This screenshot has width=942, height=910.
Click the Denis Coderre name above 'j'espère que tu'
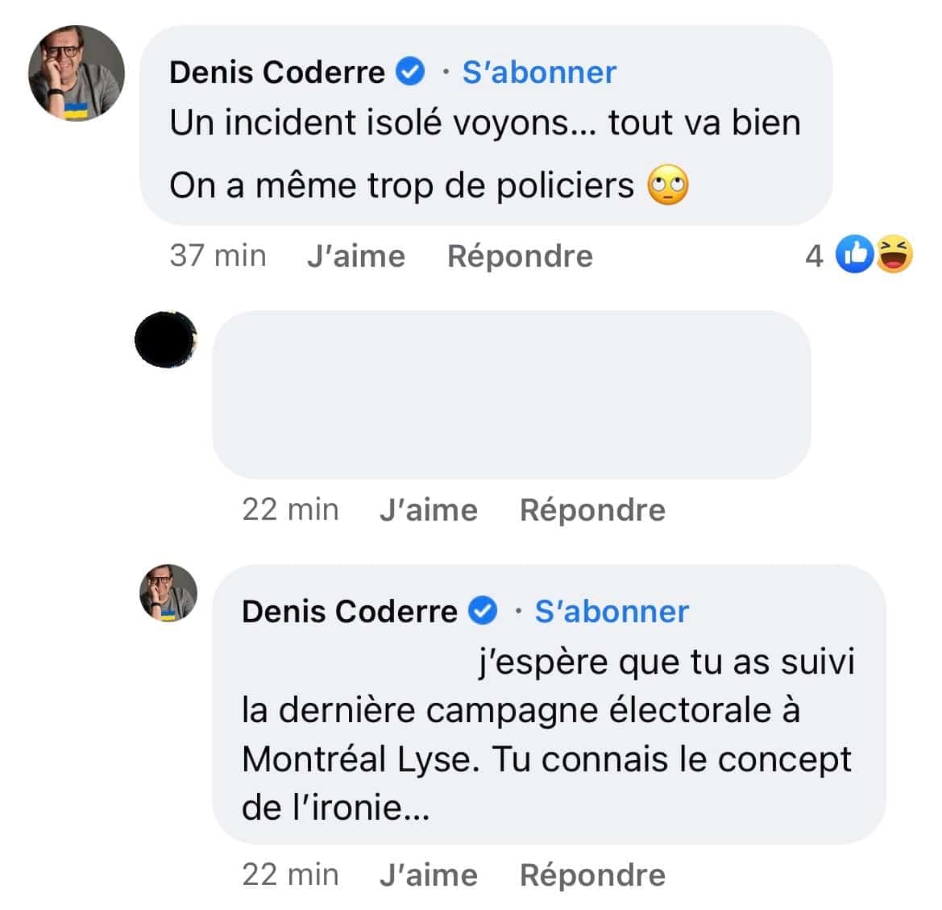pos(350,612)
